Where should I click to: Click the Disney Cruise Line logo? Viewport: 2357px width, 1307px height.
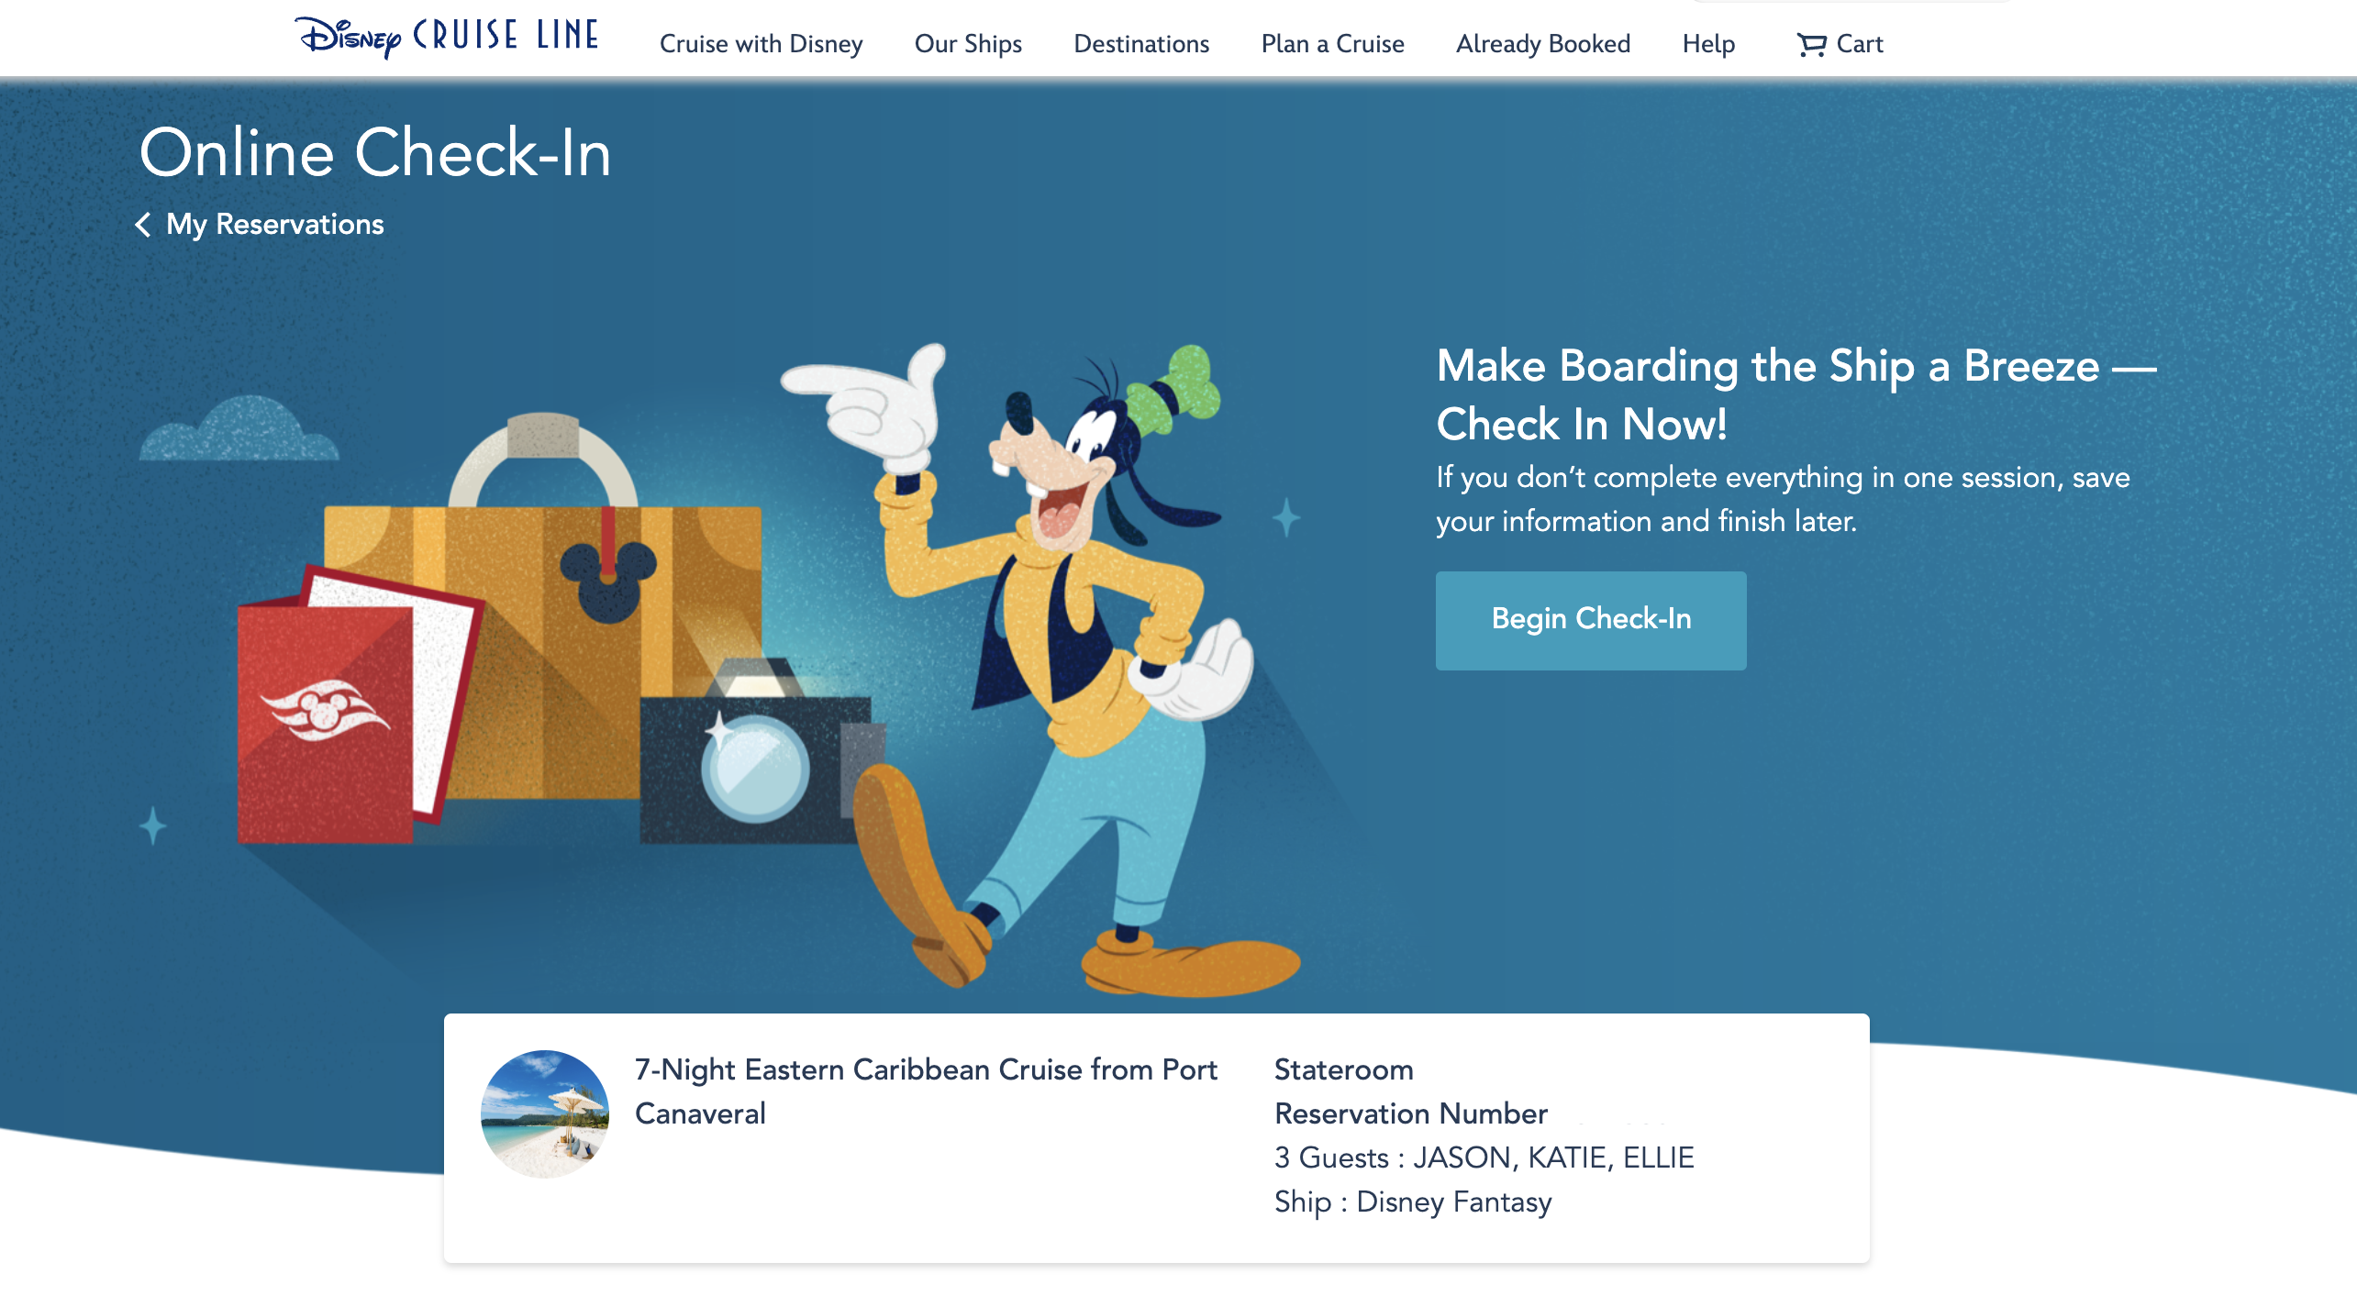coord(447,38)
